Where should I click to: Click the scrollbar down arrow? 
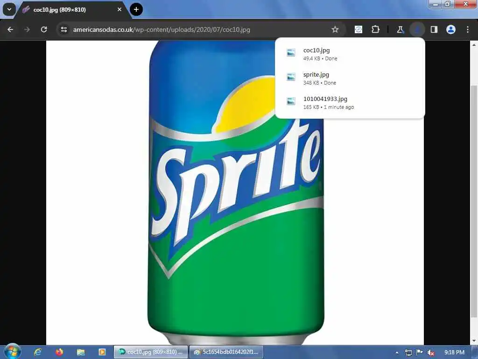point(474,341)
